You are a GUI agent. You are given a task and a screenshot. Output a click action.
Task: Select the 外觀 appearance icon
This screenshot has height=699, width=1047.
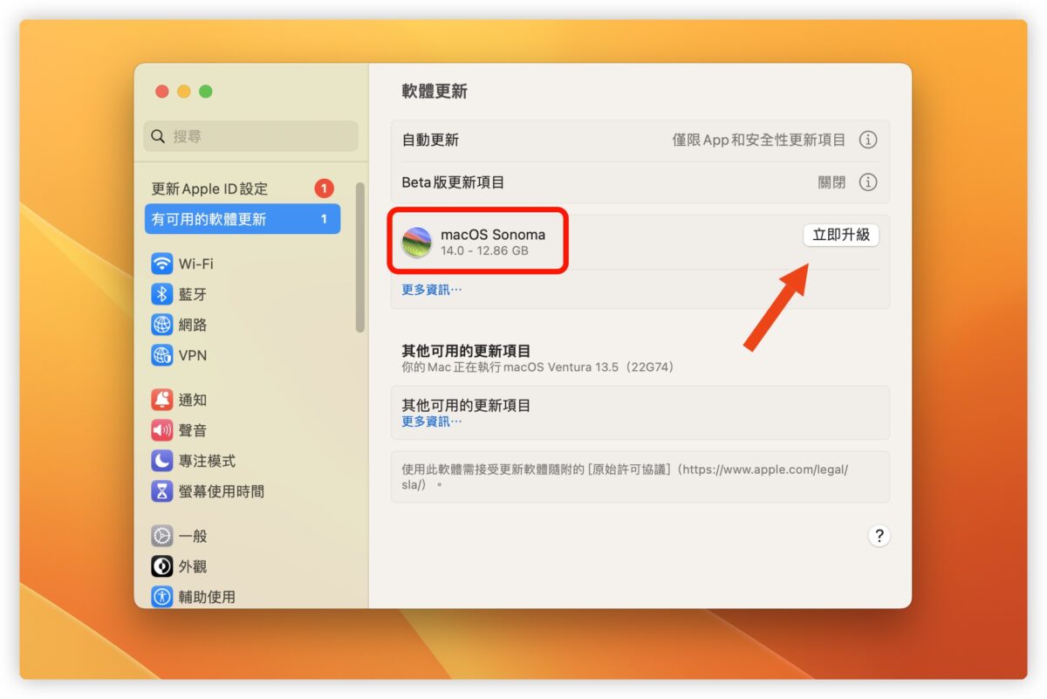coord(161,566)
